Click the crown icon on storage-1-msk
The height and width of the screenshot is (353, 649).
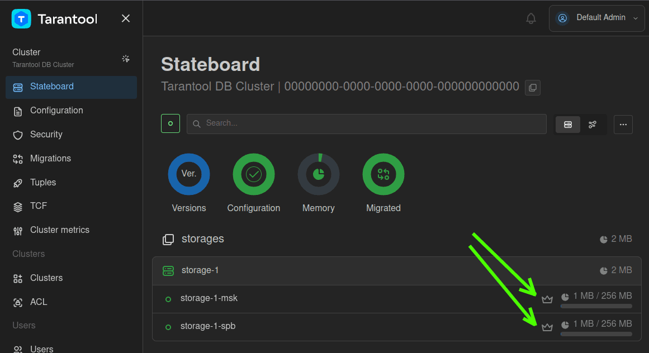coord(547,299)
